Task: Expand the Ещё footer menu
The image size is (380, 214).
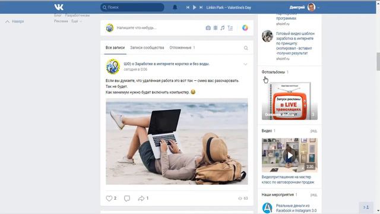Action: pyautogui.click(x=77, y=21)
